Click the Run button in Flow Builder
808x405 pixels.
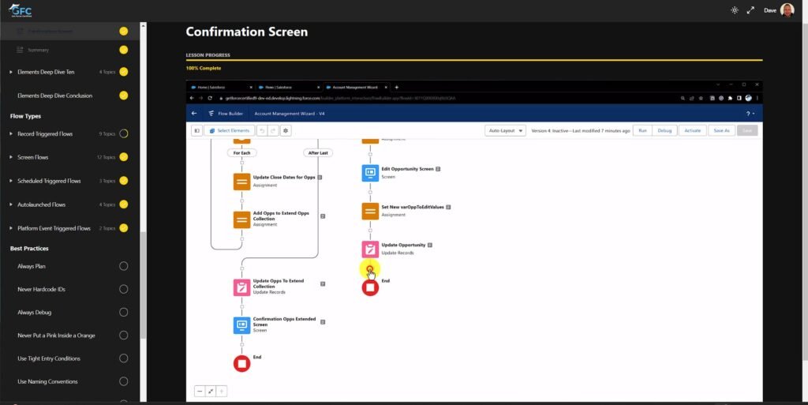click(642, 131)
